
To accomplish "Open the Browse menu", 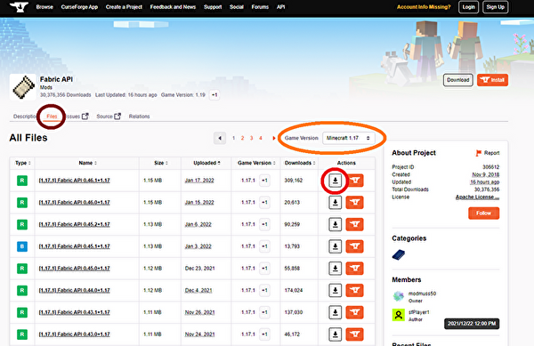I will (x=44, y=7).
